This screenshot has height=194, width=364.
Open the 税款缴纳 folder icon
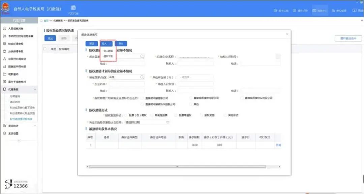tap(5, 74)
